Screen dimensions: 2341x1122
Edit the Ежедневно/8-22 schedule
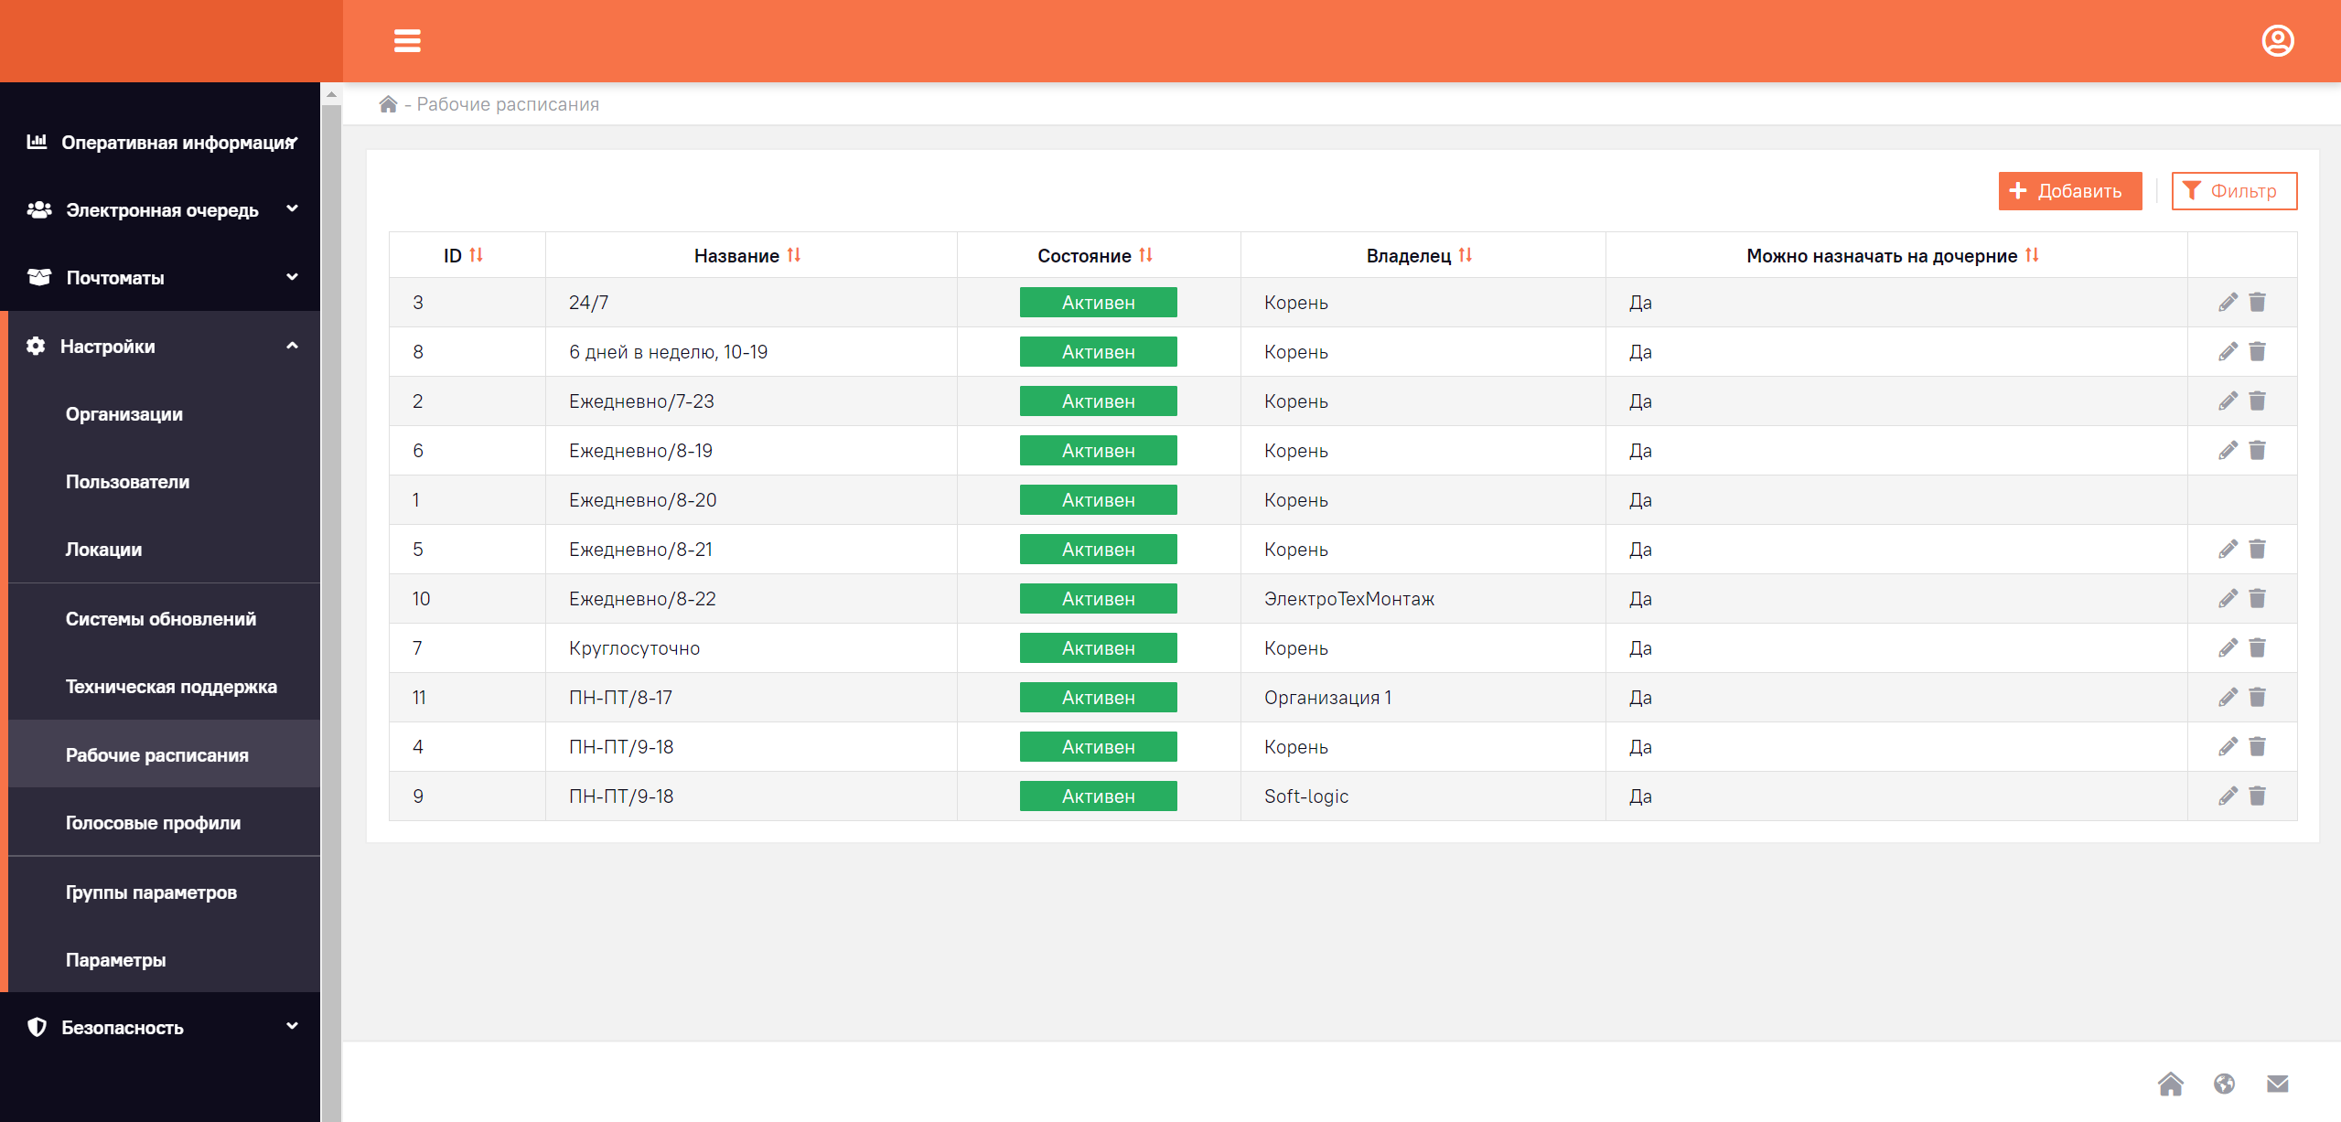point(2228,598)
